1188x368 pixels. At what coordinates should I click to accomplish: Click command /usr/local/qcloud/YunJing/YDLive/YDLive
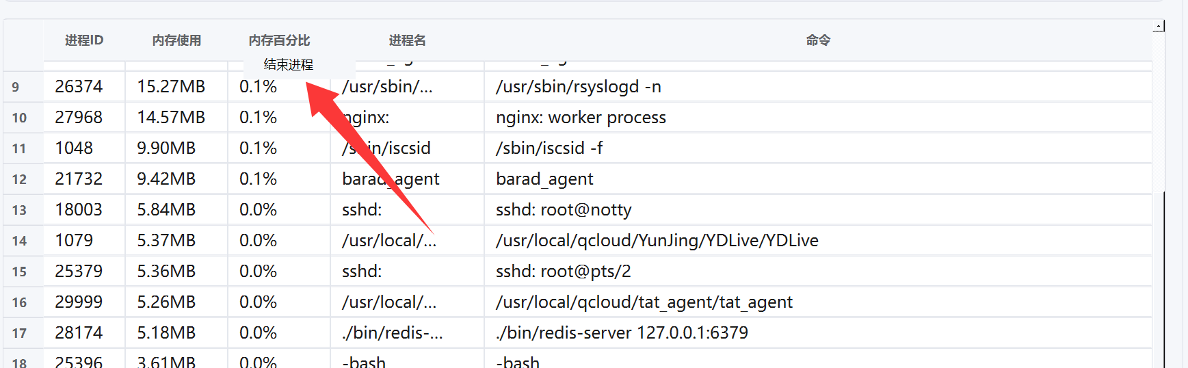click(x=818, y=241)
